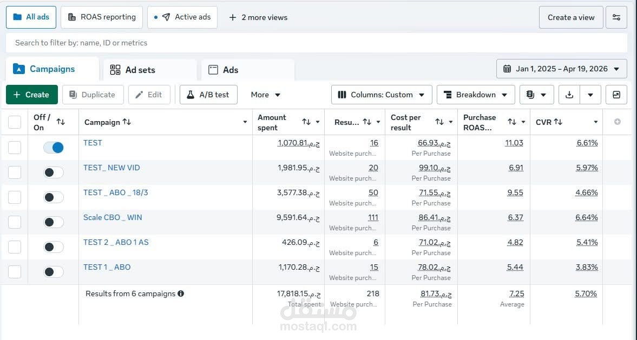Open the Active ads view
The image size is (637, 340).
click(182, 17)
